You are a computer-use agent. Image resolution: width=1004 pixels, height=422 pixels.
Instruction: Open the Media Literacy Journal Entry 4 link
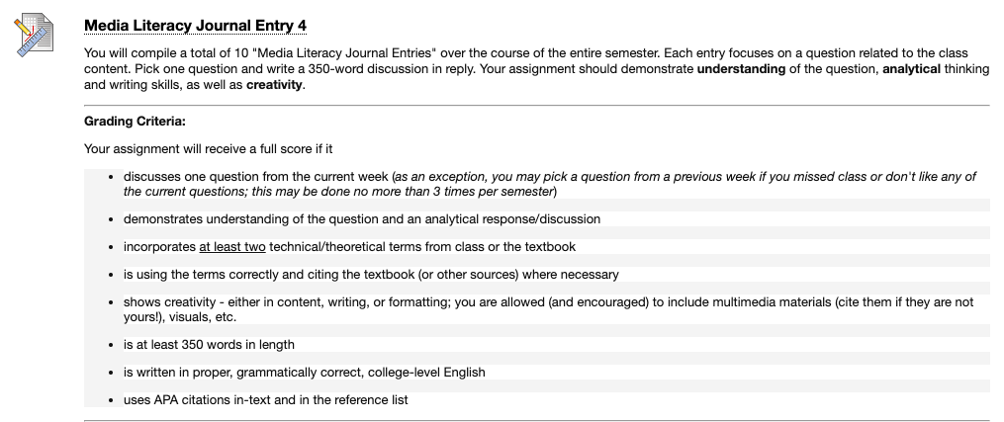click(195, 26)
